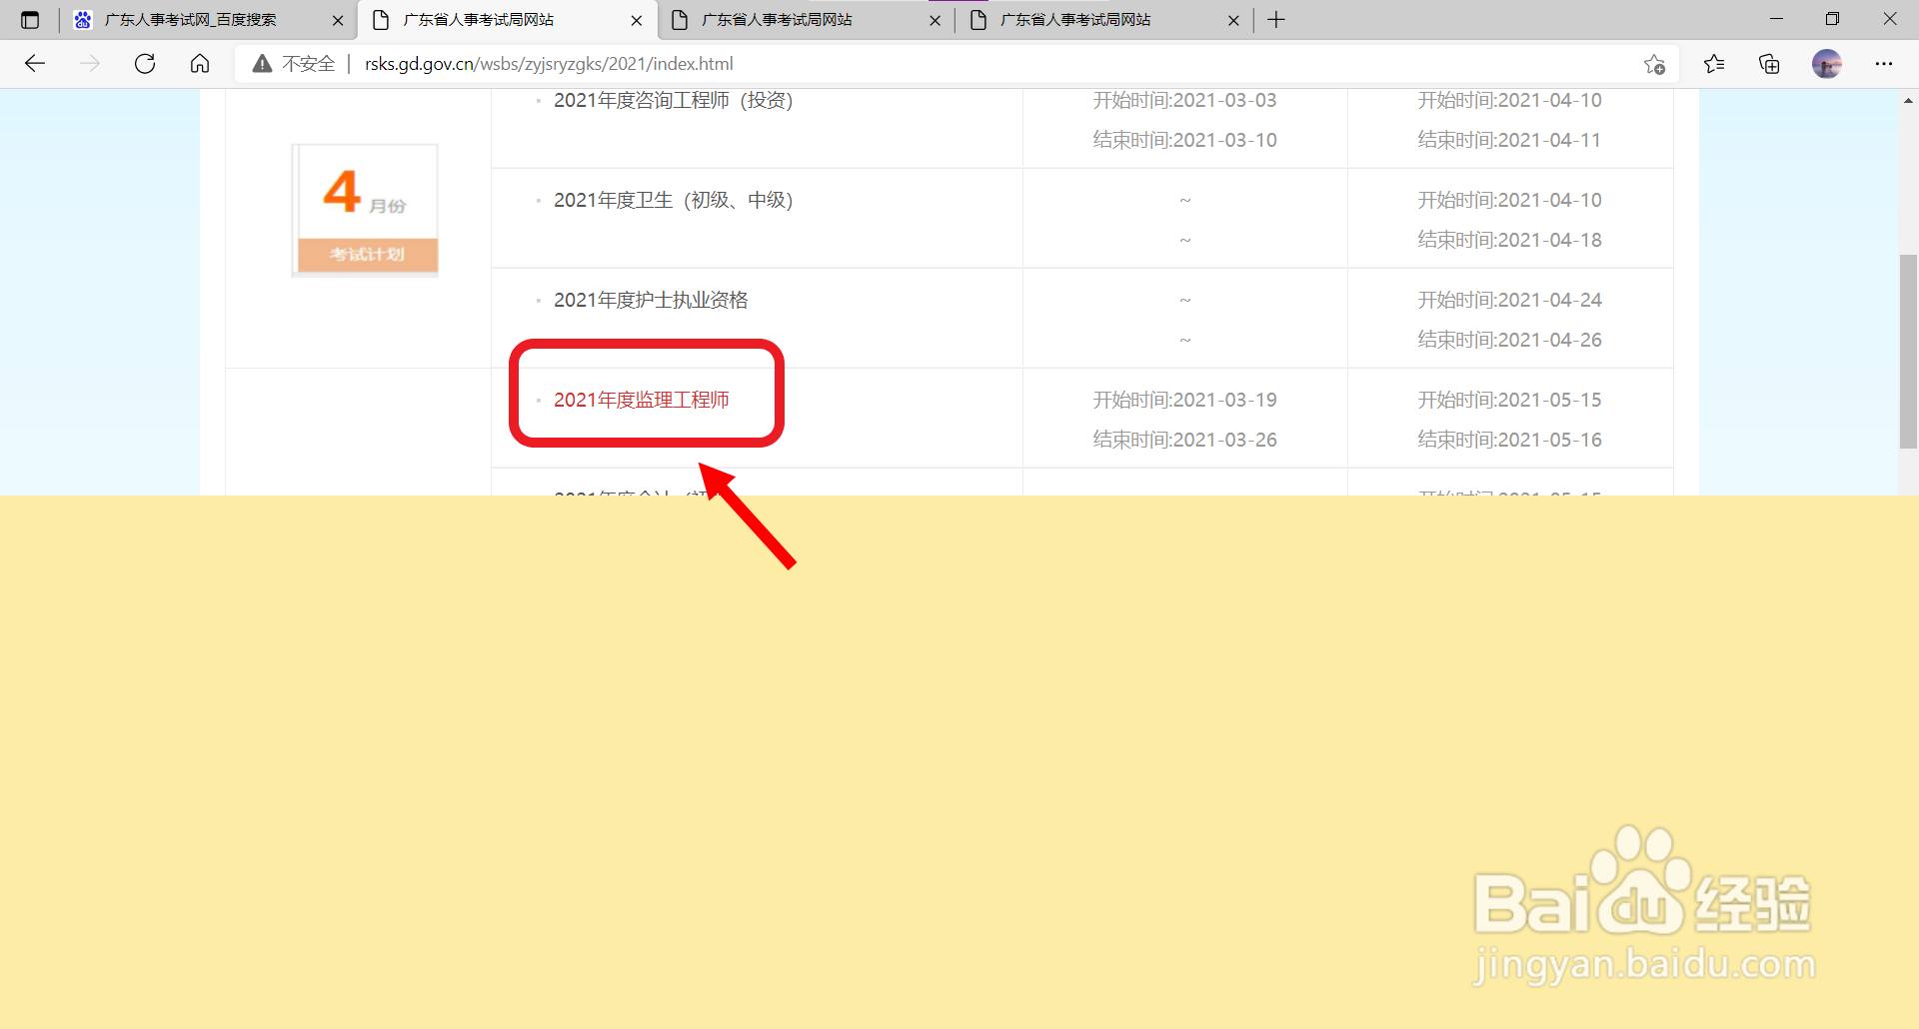Click the 开始时间:2021-05-15 text
1919x1029 pixels.
pos(1509,400)
